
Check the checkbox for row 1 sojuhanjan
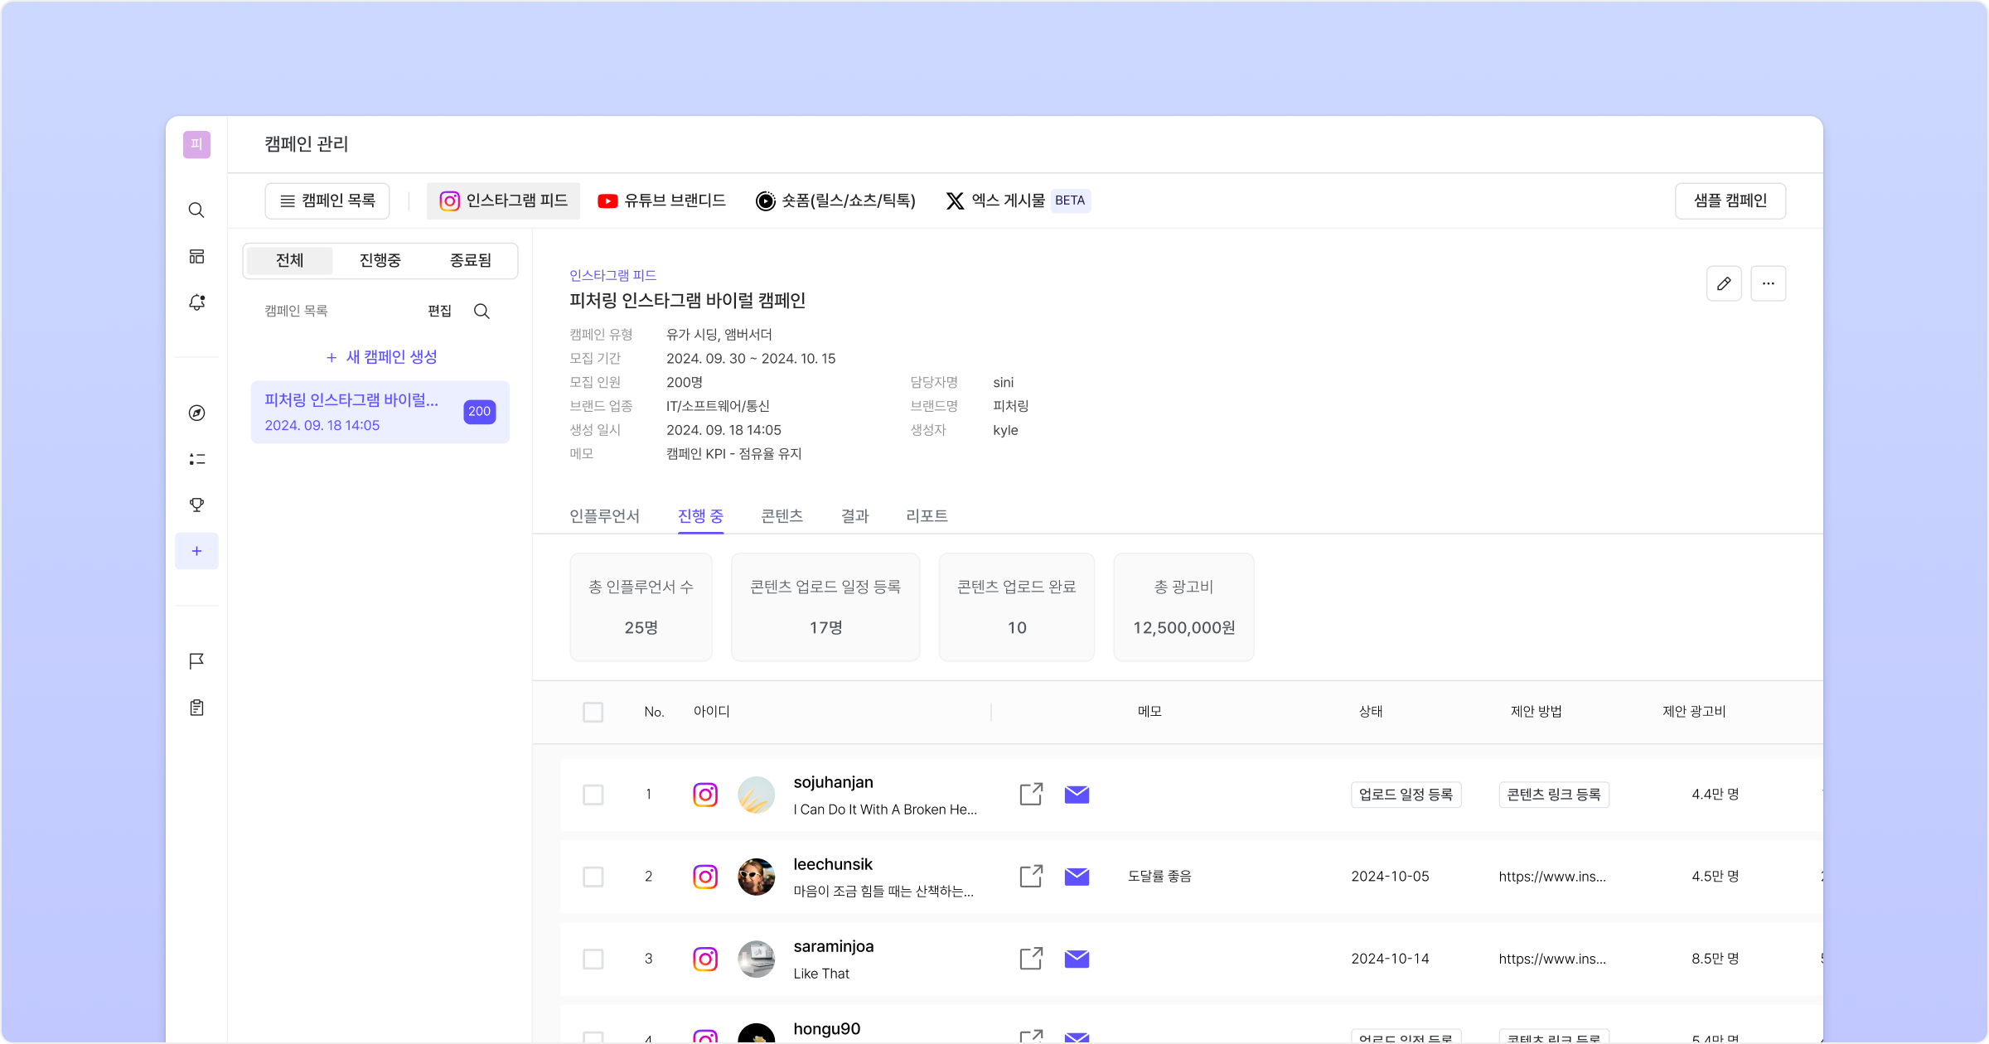[x=593, y=795]
